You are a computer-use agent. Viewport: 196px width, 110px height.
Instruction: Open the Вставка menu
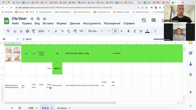48,24
